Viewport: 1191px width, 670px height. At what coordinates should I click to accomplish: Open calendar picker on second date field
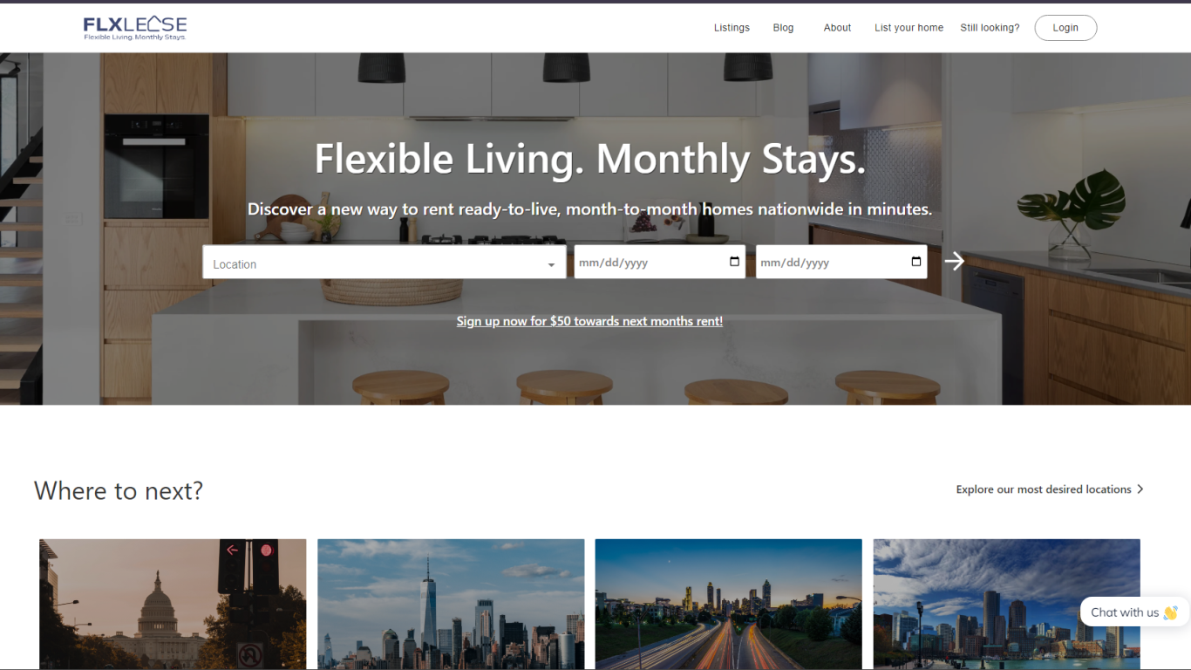[915, 262]
